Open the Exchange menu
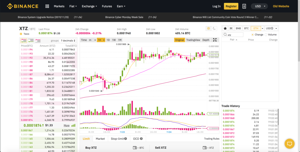 point(89,6)
